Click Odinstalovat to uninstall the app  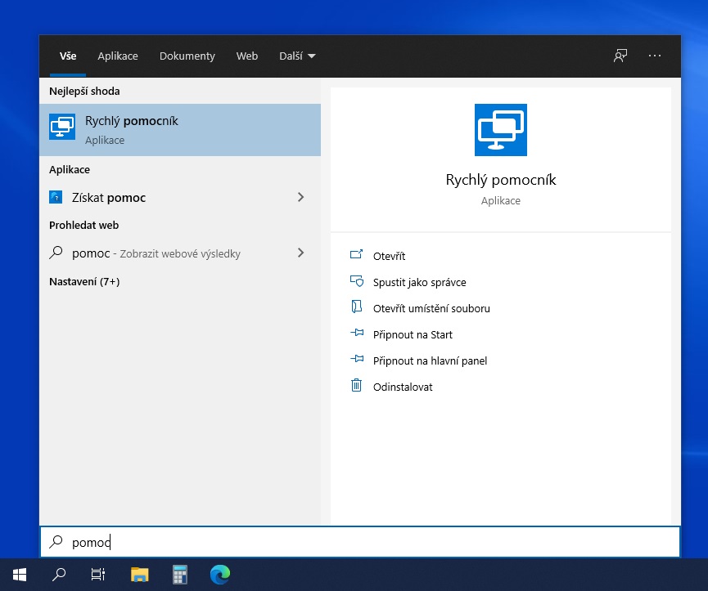click(x=402, y=387)
